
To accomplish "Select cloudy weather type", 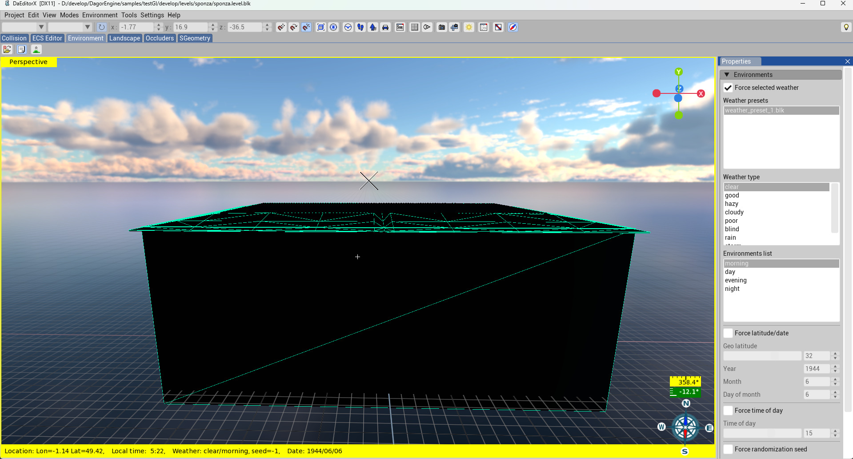I will click(x=734, y=212).
